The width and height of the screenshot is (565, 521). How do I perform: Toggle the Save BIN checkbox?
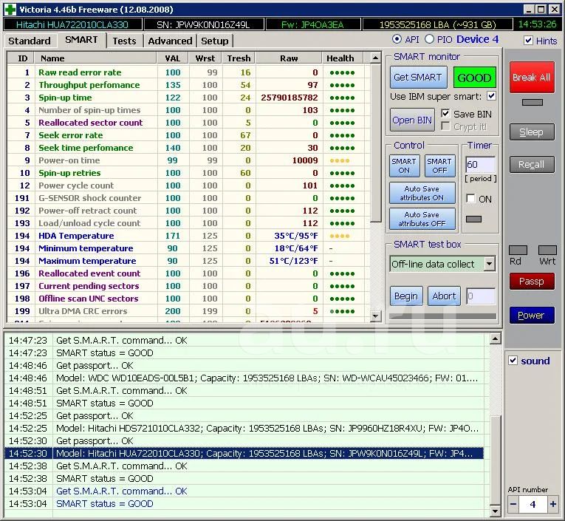click(x=445, y=114)
